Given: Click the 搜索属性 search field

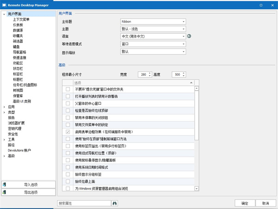Looking at the screenshot, I should (x=84, y=203).
